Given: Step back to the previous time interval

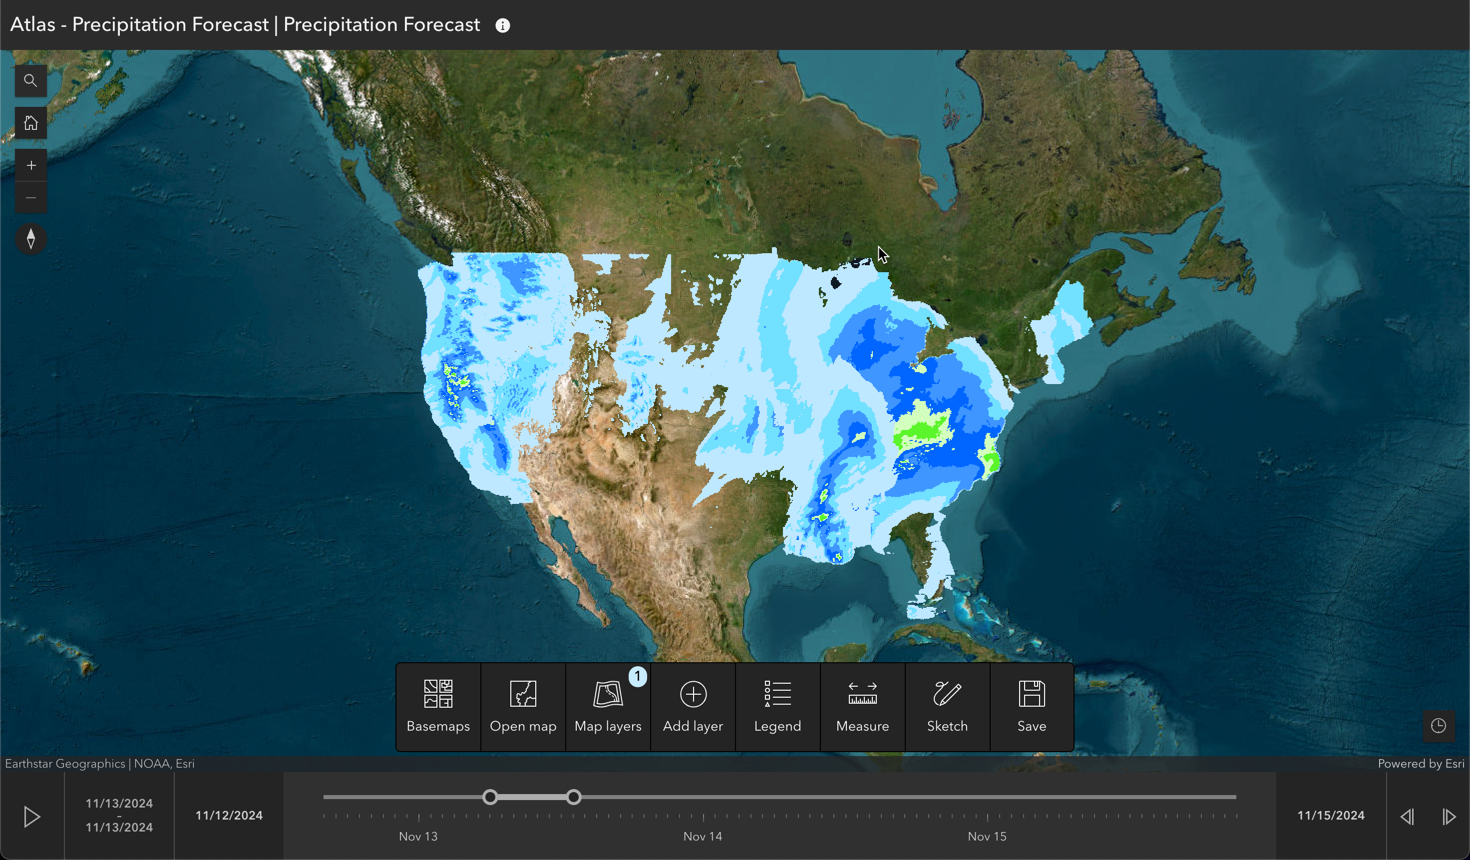Looking at the screenshot, I should 1408,816.
